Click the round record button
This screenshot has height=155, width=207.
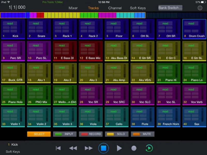(134, 148)
